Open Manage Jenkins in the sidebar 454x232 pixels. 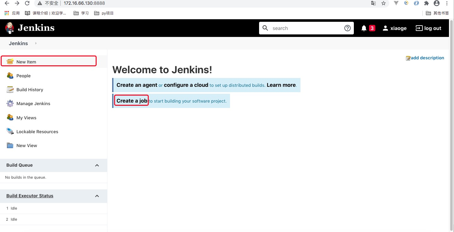[33, 104]
